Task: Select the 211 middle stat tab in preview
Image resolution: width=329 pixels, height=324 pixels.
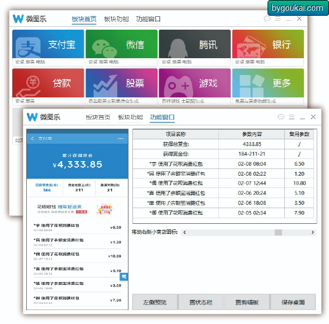Action: click(x=79, y=187)
